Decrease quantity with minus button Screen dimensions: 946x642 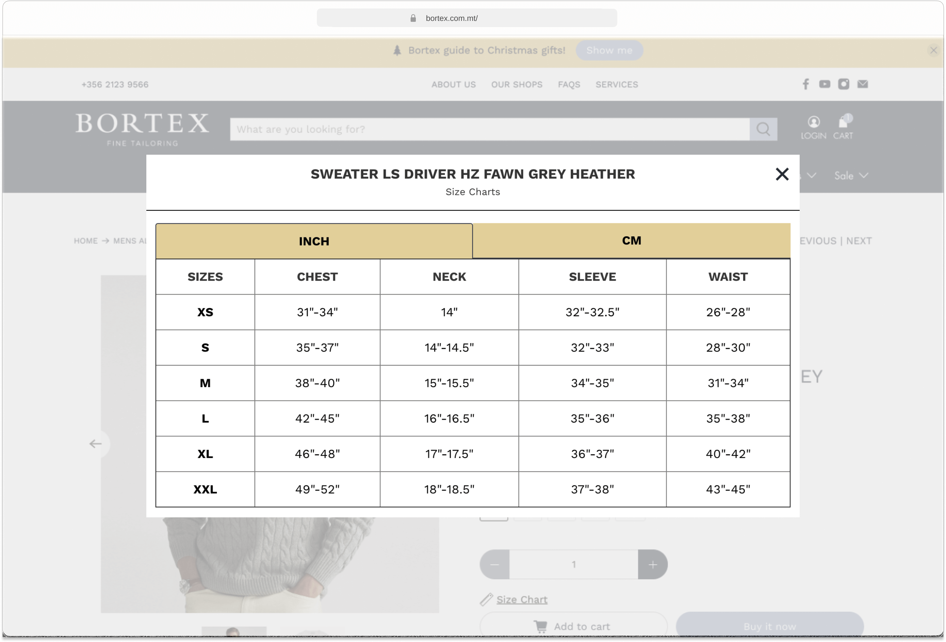pyautogui.click(x=494, y=564)
